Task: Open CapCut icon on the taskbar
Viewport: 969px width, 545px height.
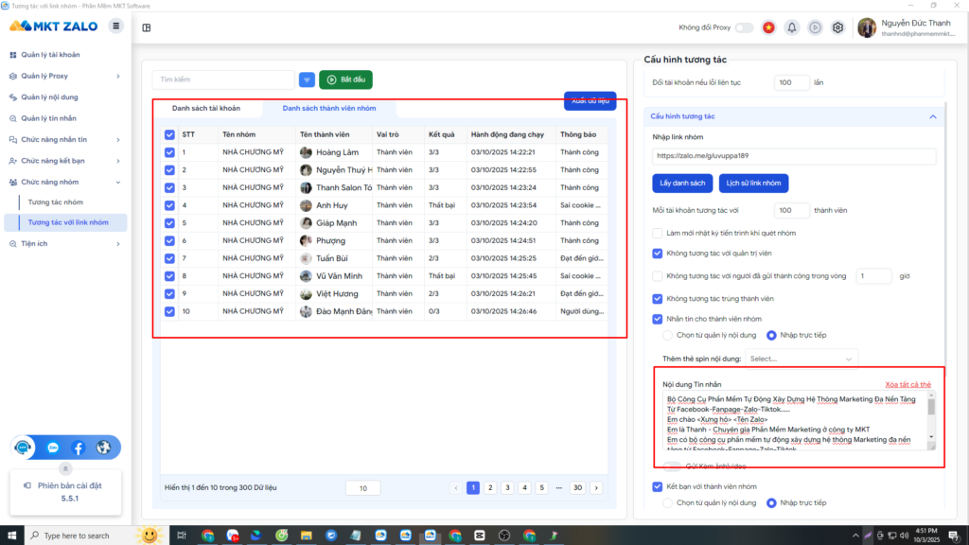Action: pos(480,536)
